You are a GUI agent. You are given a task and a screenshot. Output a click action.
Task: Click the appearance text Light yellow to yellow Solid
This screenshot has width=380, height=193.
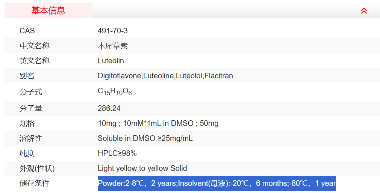coord(142,168)
